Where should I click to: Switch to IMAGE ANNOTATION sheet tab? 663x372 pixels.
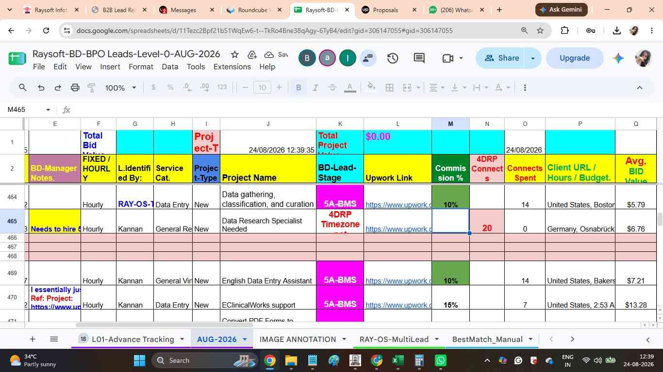298,340
